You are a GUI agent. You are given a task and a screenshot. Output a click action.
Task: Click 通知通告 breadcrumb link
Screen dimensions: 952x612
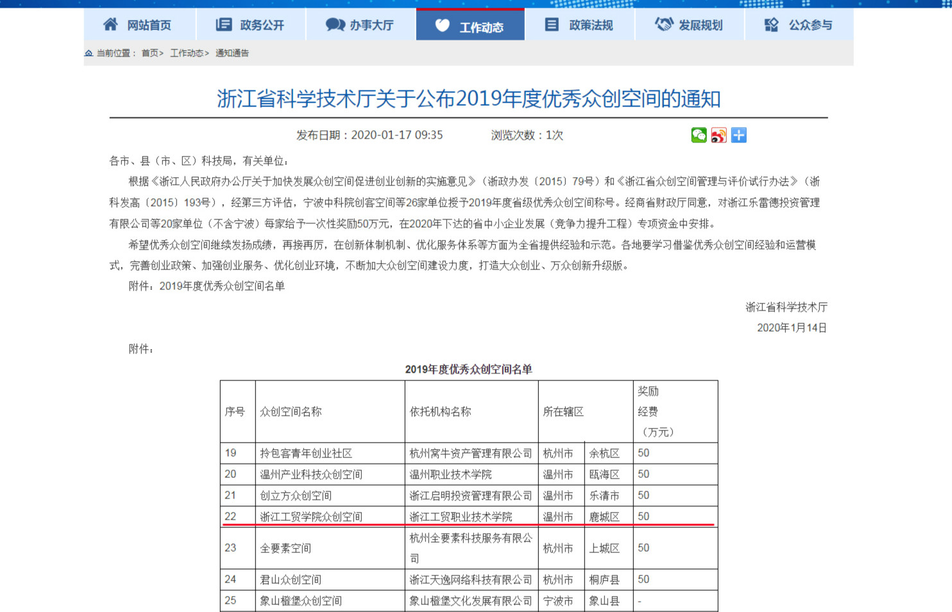tap(232, 53)
